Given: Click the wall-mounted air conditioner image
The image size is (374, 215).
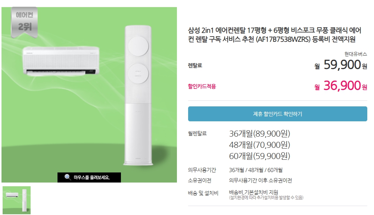Looking at the screenshot, I should (x=61, y=61).
